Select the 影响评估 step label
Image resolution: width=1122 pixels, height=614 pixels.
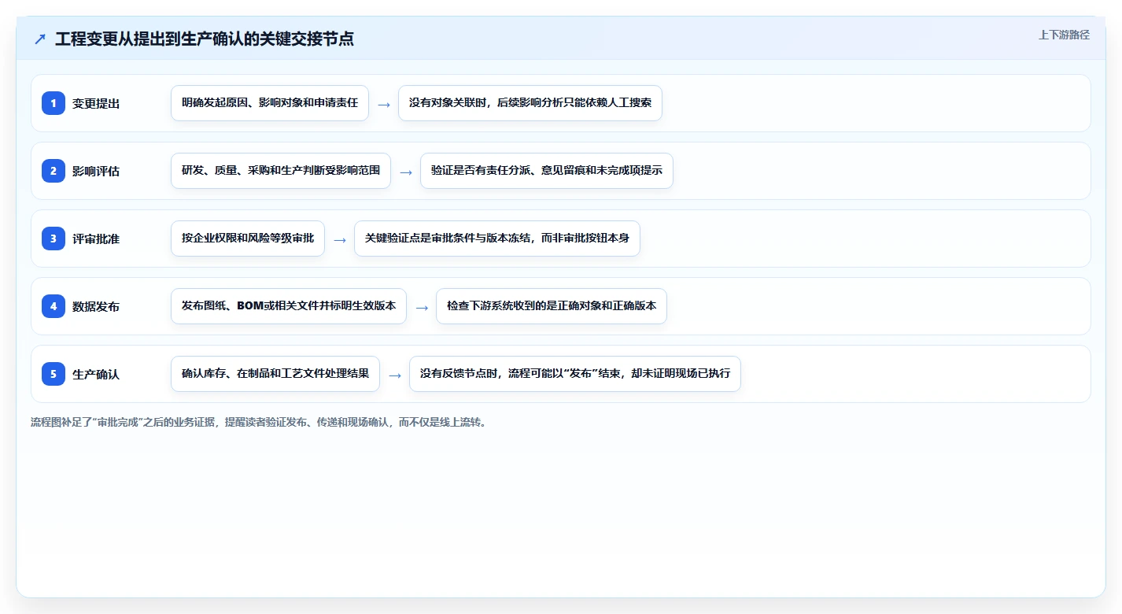pos(96,171)
